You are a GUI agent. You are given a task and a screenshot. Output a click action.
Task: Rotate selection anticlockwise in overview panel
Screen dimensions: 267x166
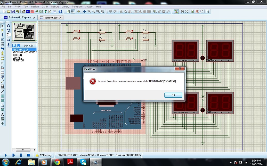[x=9, y=30]
